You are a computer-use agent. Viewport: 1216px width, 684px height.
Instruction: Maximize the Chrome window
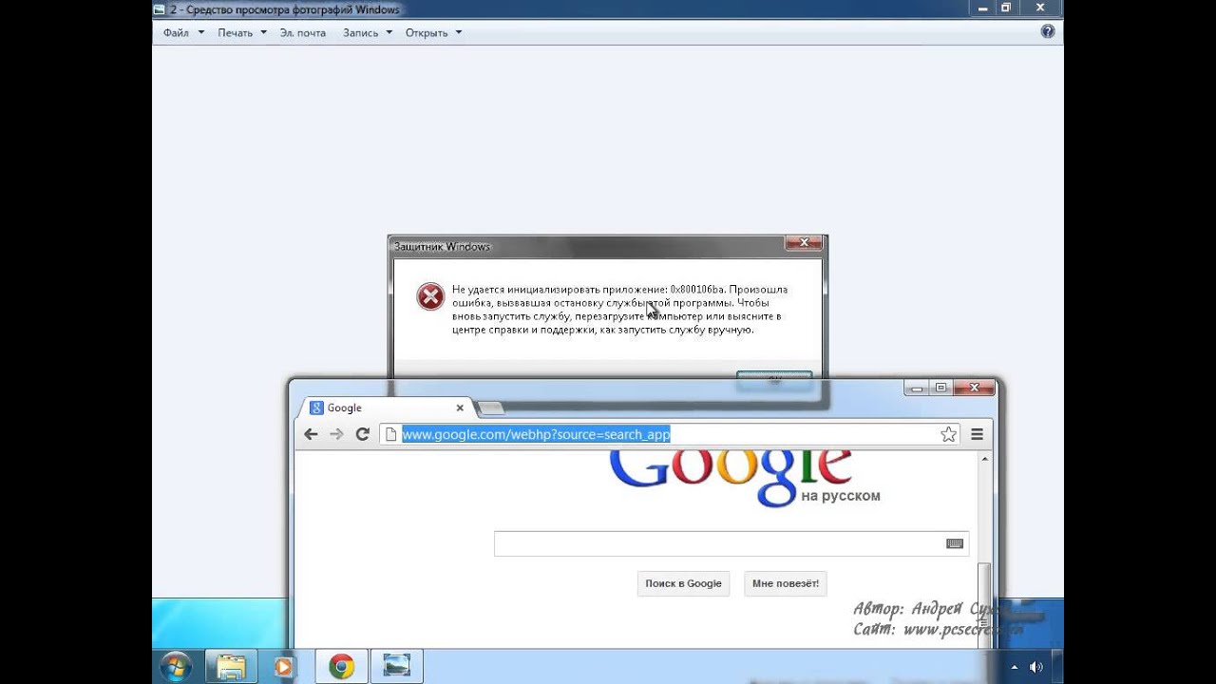pos(940,387)
